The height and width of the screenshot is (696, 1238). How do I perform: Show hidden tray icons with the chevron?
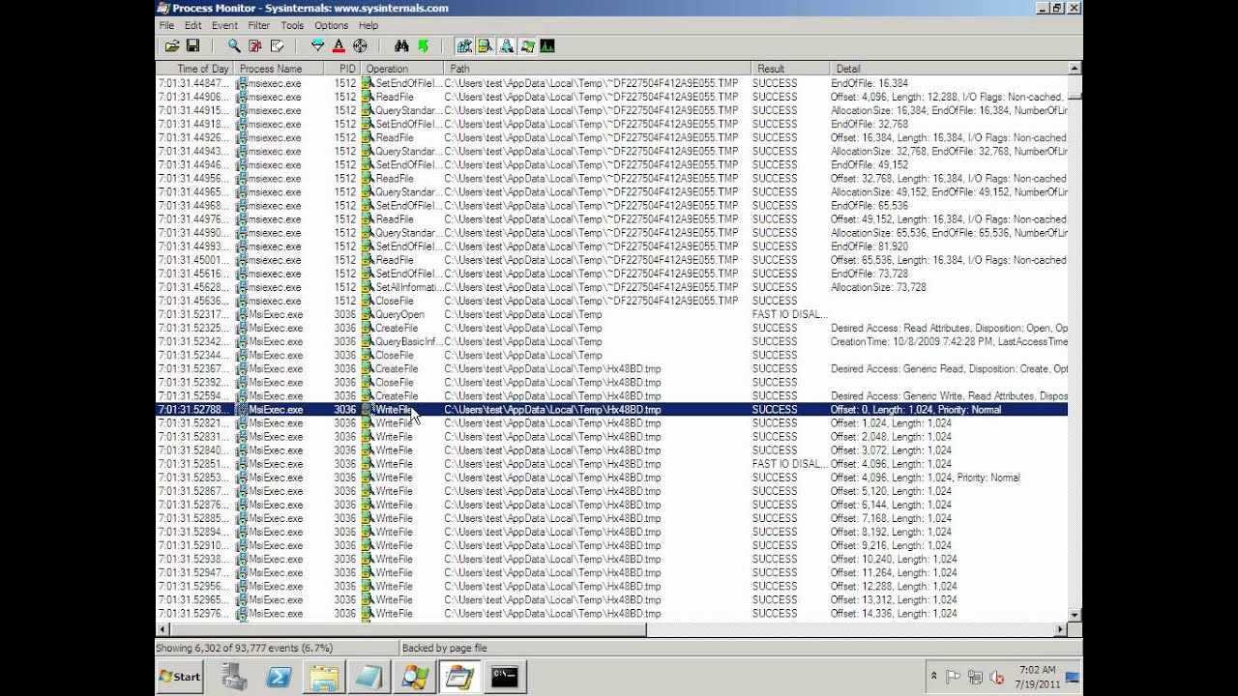click(x=933, y=677)
